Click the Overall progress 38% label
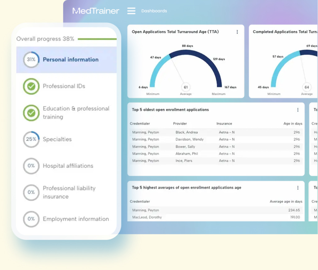Screen dimensions: 318x270 [x=45, y=39]
